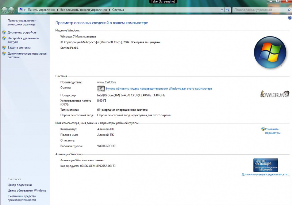
Task: Click the WORKGROUP value
Action: tap(106, 146)
